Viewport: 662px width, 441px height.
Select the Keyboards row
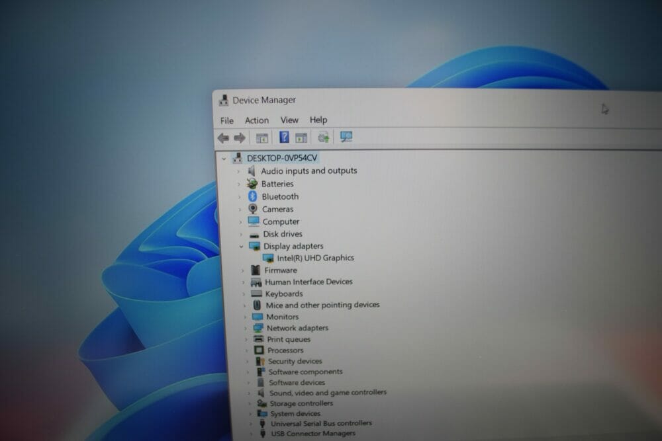pos(284,294)
